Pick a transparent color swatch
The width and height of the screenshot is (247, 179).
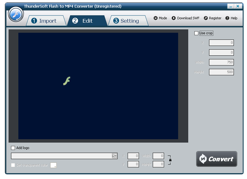point(53,165)
